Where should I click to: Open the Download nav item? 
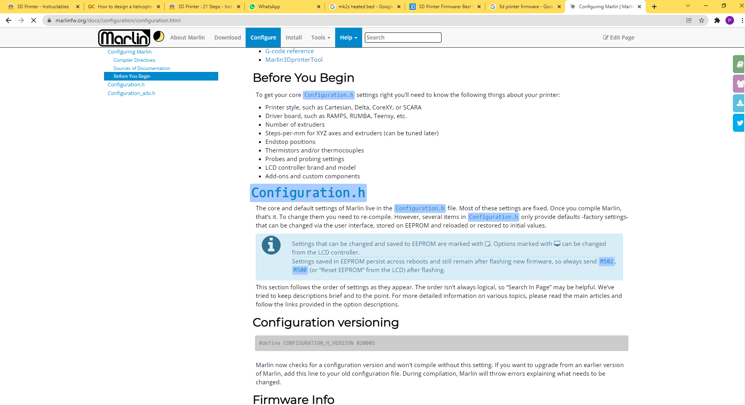[228, 38]
